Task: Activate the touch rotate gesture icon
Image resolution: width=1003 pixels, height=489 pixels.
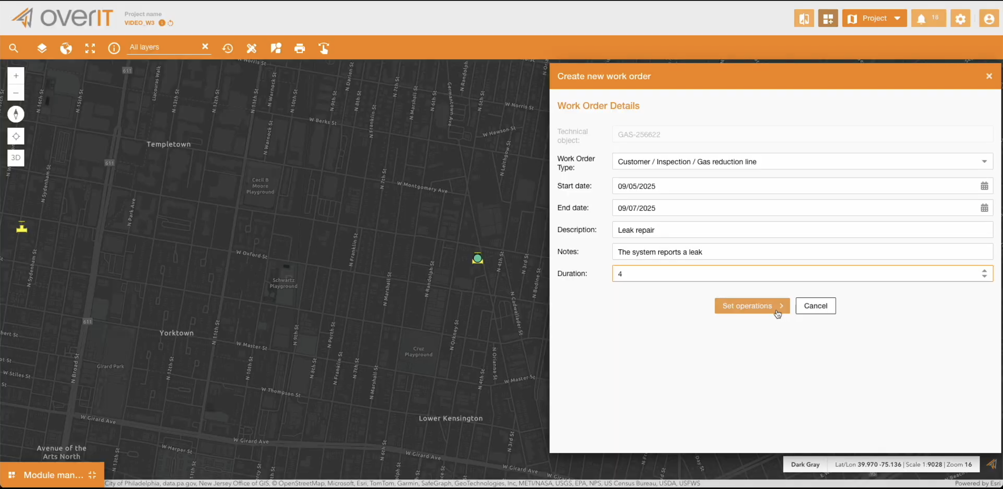Action: click(x=324, y=48)
